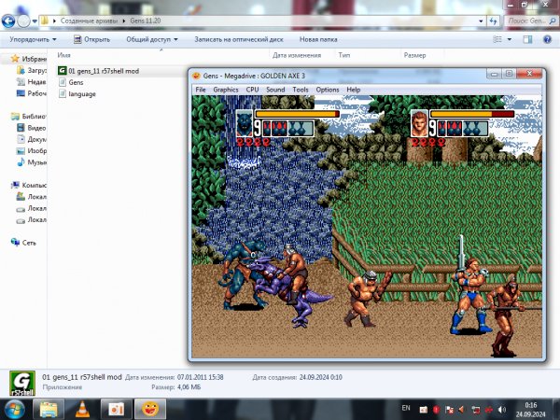
Task: Click the Созданные архивы breadcrumb segment
Action: pyautogui.click(x=89, y=21)
